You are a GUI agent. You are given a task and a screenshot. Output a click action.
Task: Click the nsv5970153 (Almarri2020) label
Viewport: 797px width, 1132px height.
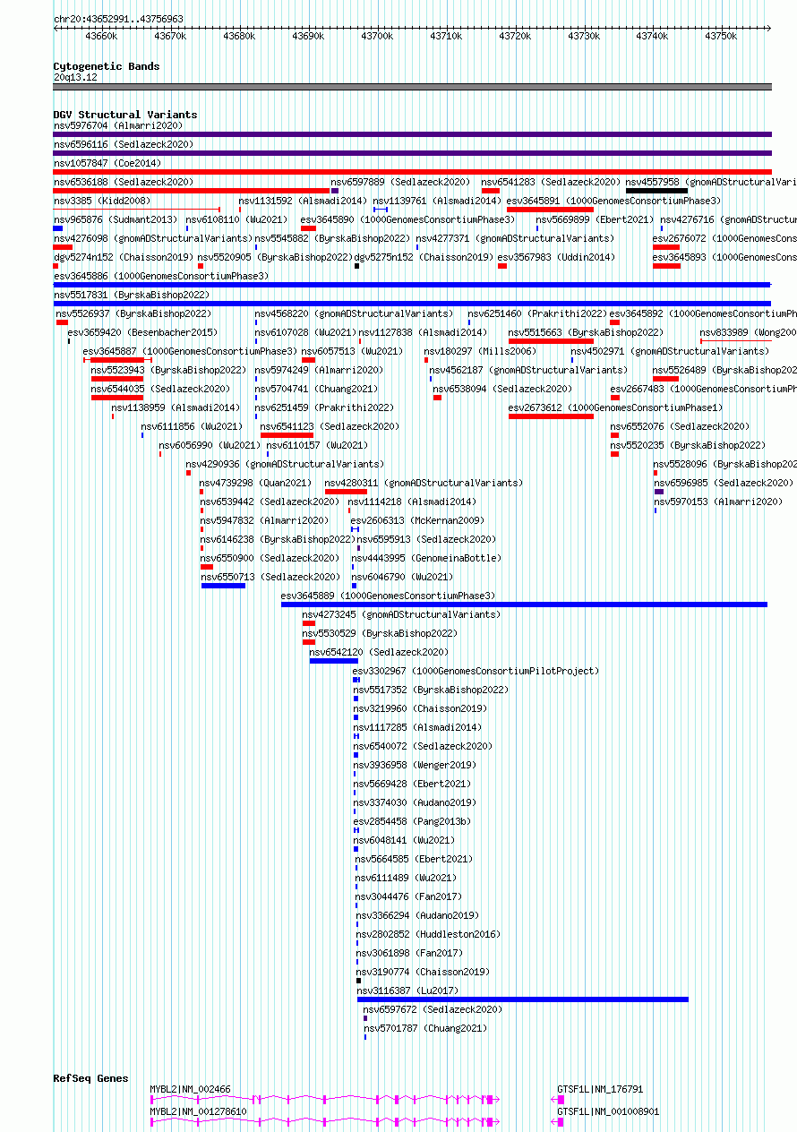[718, 502]
